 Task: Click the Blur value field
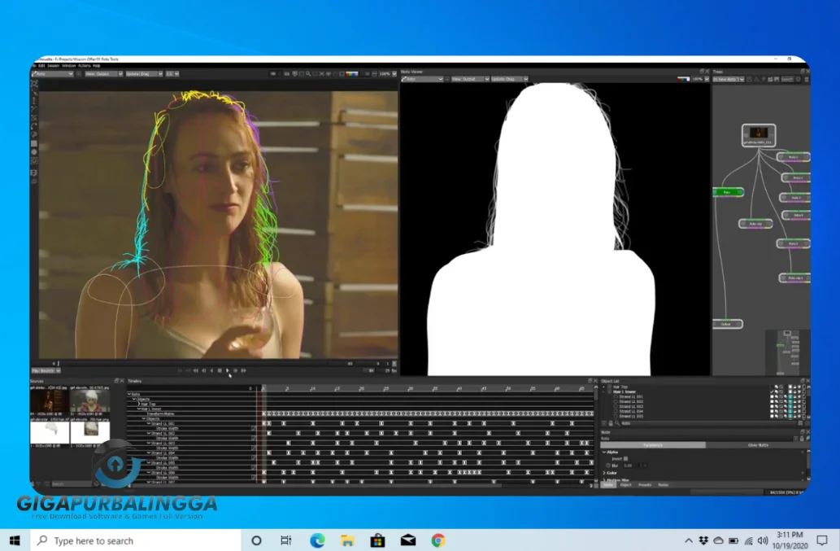click(x=630, y=466)
